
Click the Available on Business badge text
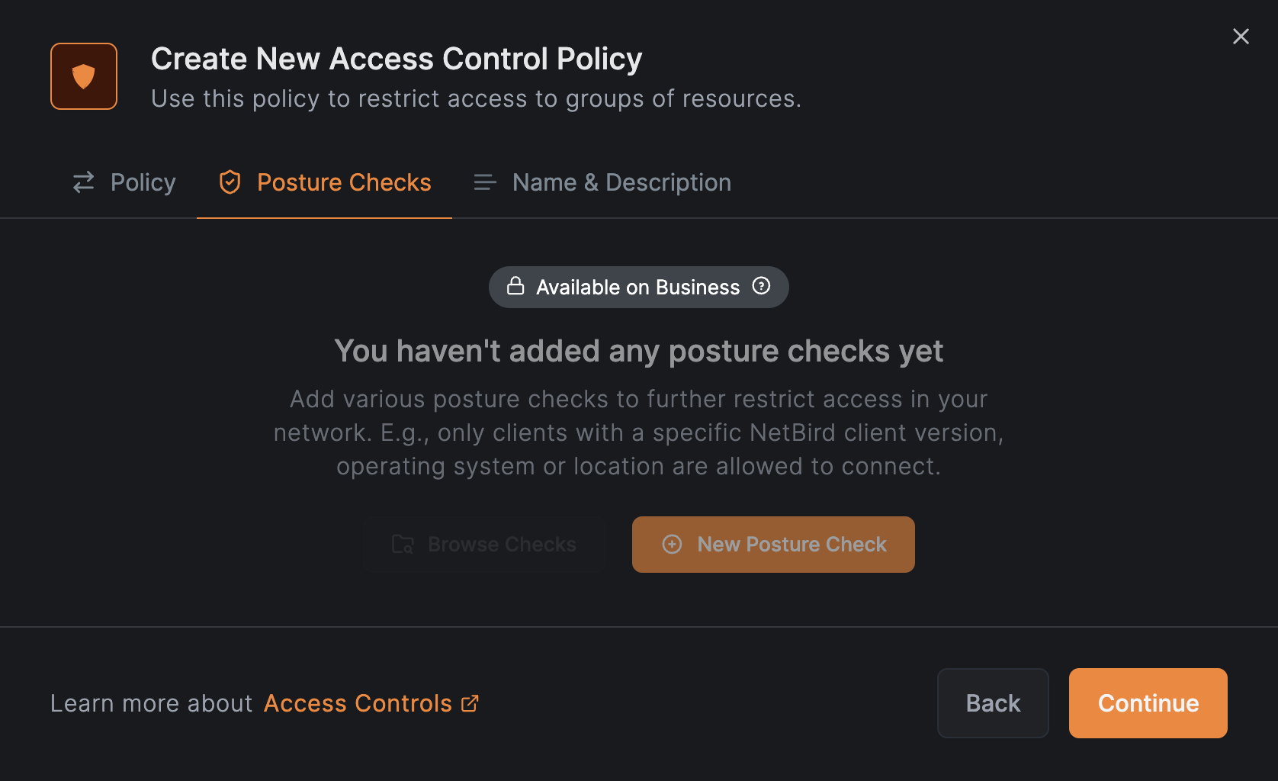pyautogui.click(x=637, y=288)
